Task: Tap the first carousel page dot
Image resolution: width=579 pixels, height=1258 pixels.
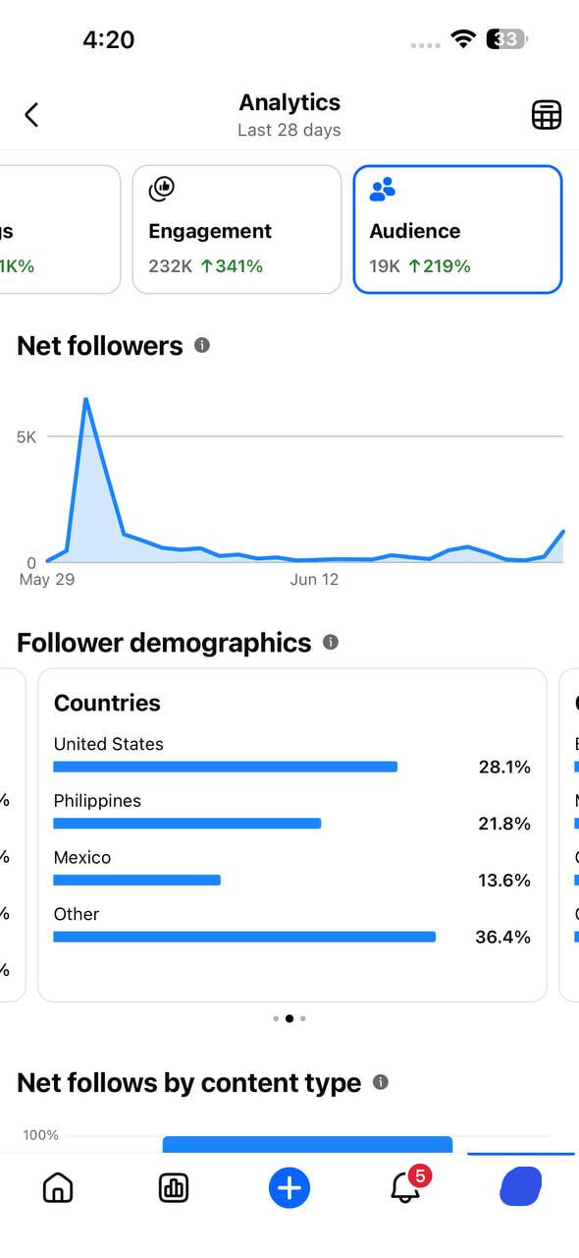Action: (276, 1018)
